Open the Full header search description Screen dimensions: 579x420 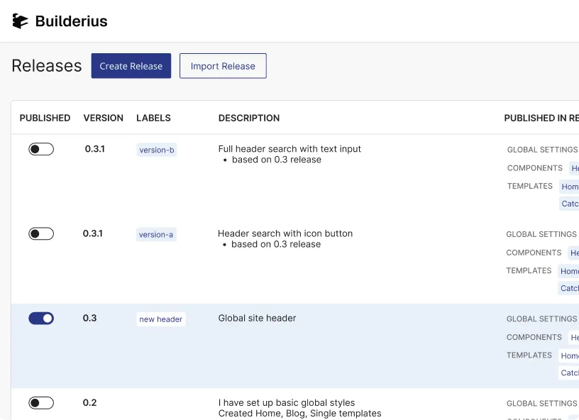[x=289, y=149]
